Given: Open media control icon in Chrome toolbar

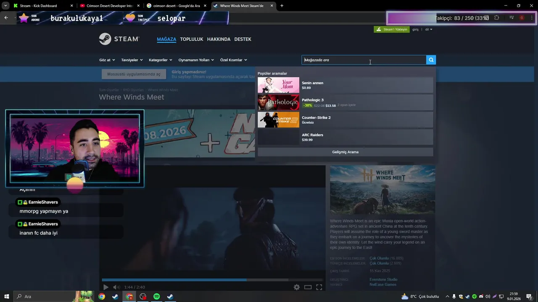Looking at the screenshot, I should (512, 18).
